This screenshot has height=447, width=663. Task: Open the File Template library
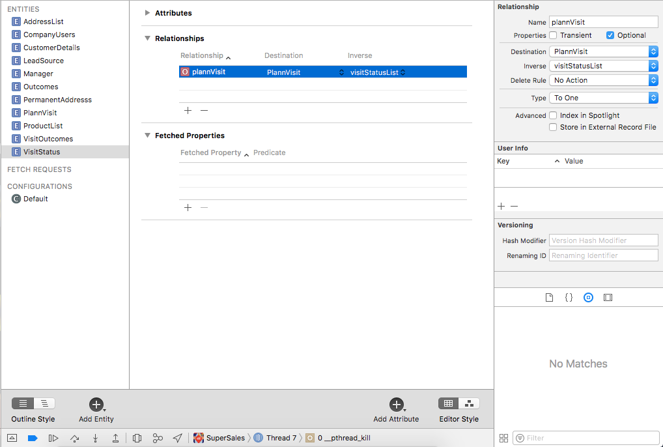(x=549, y=297)
